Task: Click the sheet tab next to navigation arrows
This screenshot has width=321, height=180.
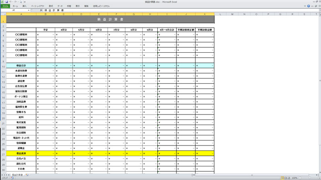Action: pyautogui.click(x=17, y=175)
